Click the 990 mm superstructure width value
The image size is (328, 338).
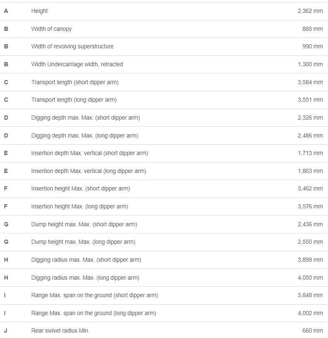(x=313, y=46)
